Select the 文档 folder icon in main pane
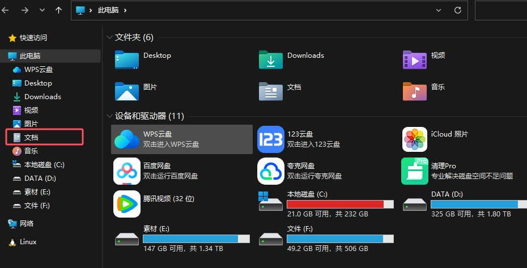 coord(270,91)
